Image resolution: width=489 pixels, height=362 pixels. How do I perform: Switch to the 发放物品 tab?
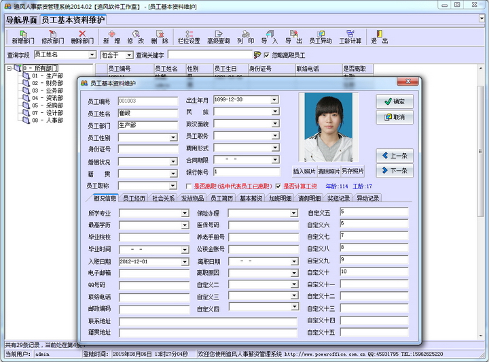click(x=192, y=198)
